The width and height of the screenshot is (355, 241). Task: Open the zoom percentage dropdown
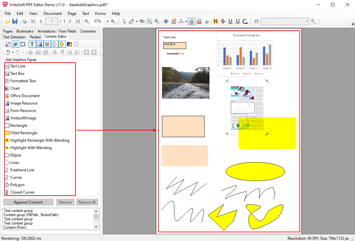click(107, 21)
